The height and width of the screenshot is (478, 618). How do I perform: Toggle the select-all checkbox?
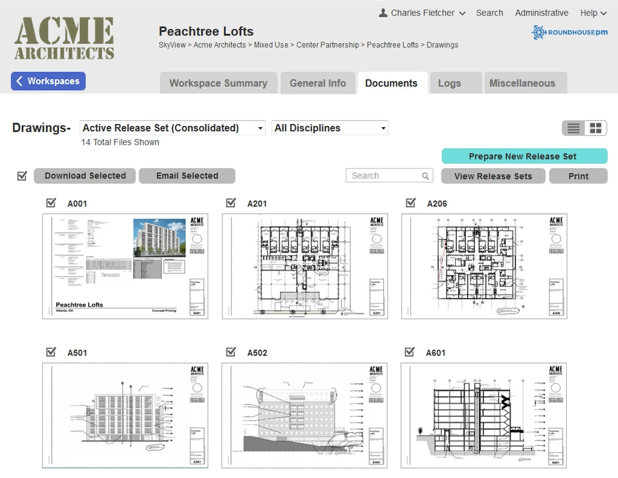(22, 176)
